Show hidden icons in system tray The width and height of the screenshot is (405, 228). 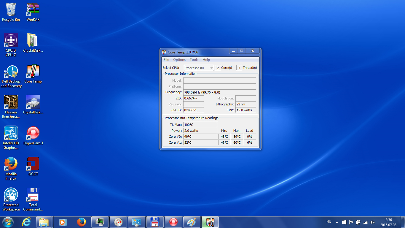[337, 222]
